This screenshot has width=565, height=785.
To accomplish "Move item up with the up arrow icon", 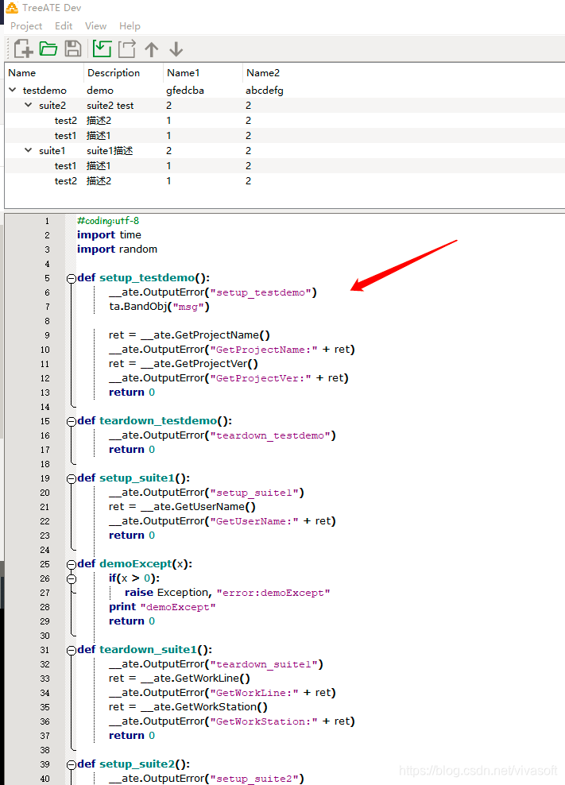I will 151,49.
